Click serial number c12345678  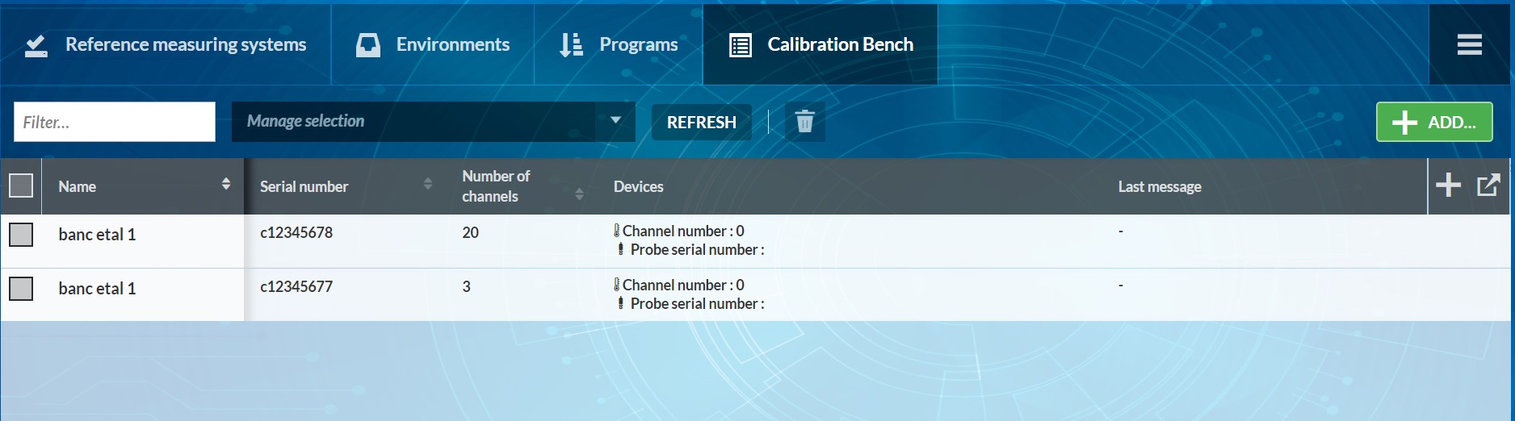(x=296, y=232)
